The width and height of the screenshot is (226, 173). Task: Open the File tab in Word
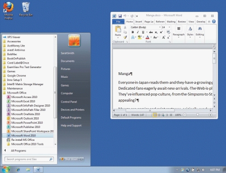pos(118,22)
